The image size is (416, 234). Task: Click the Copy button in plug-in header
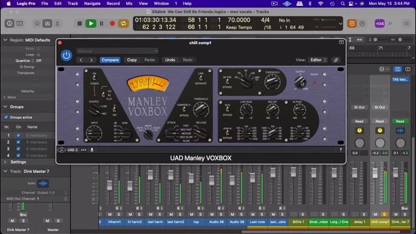(132, 60)
